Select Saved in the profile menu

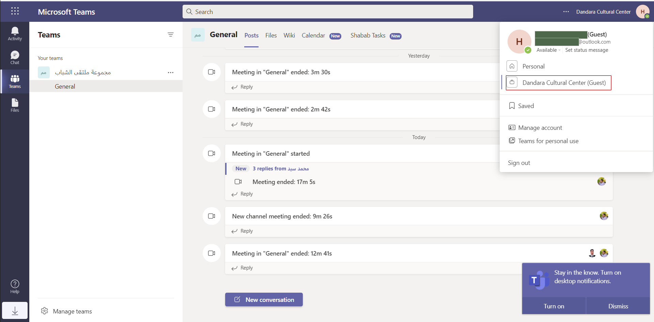(526, 106)
